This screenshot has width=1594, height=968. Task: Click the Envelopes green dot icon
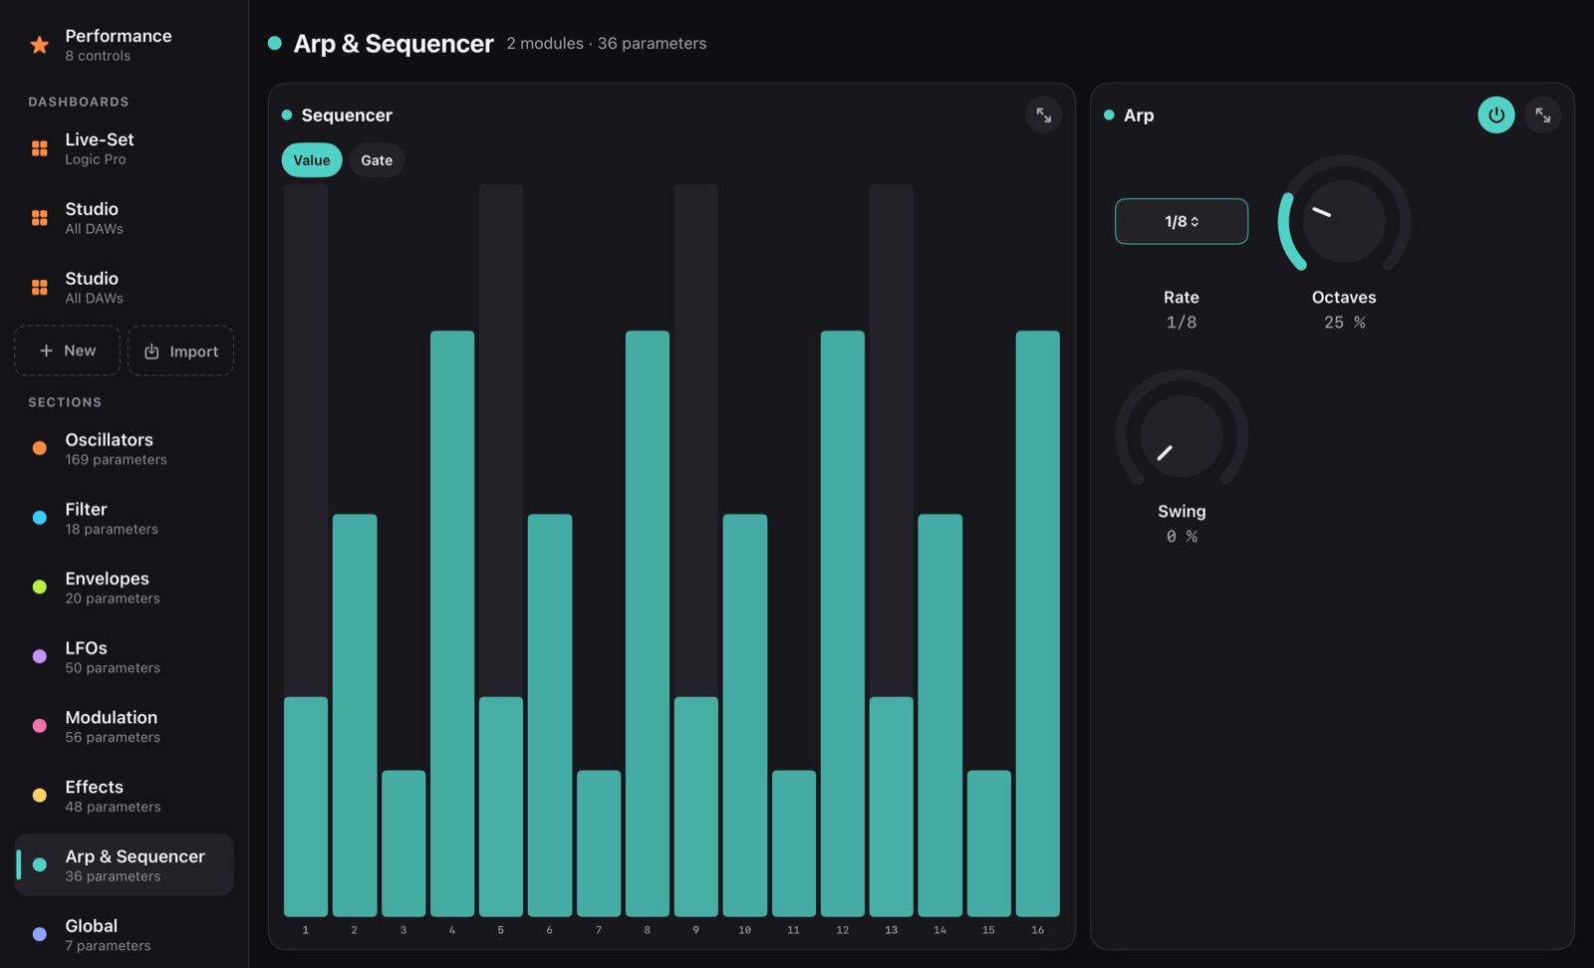[40, 588]
